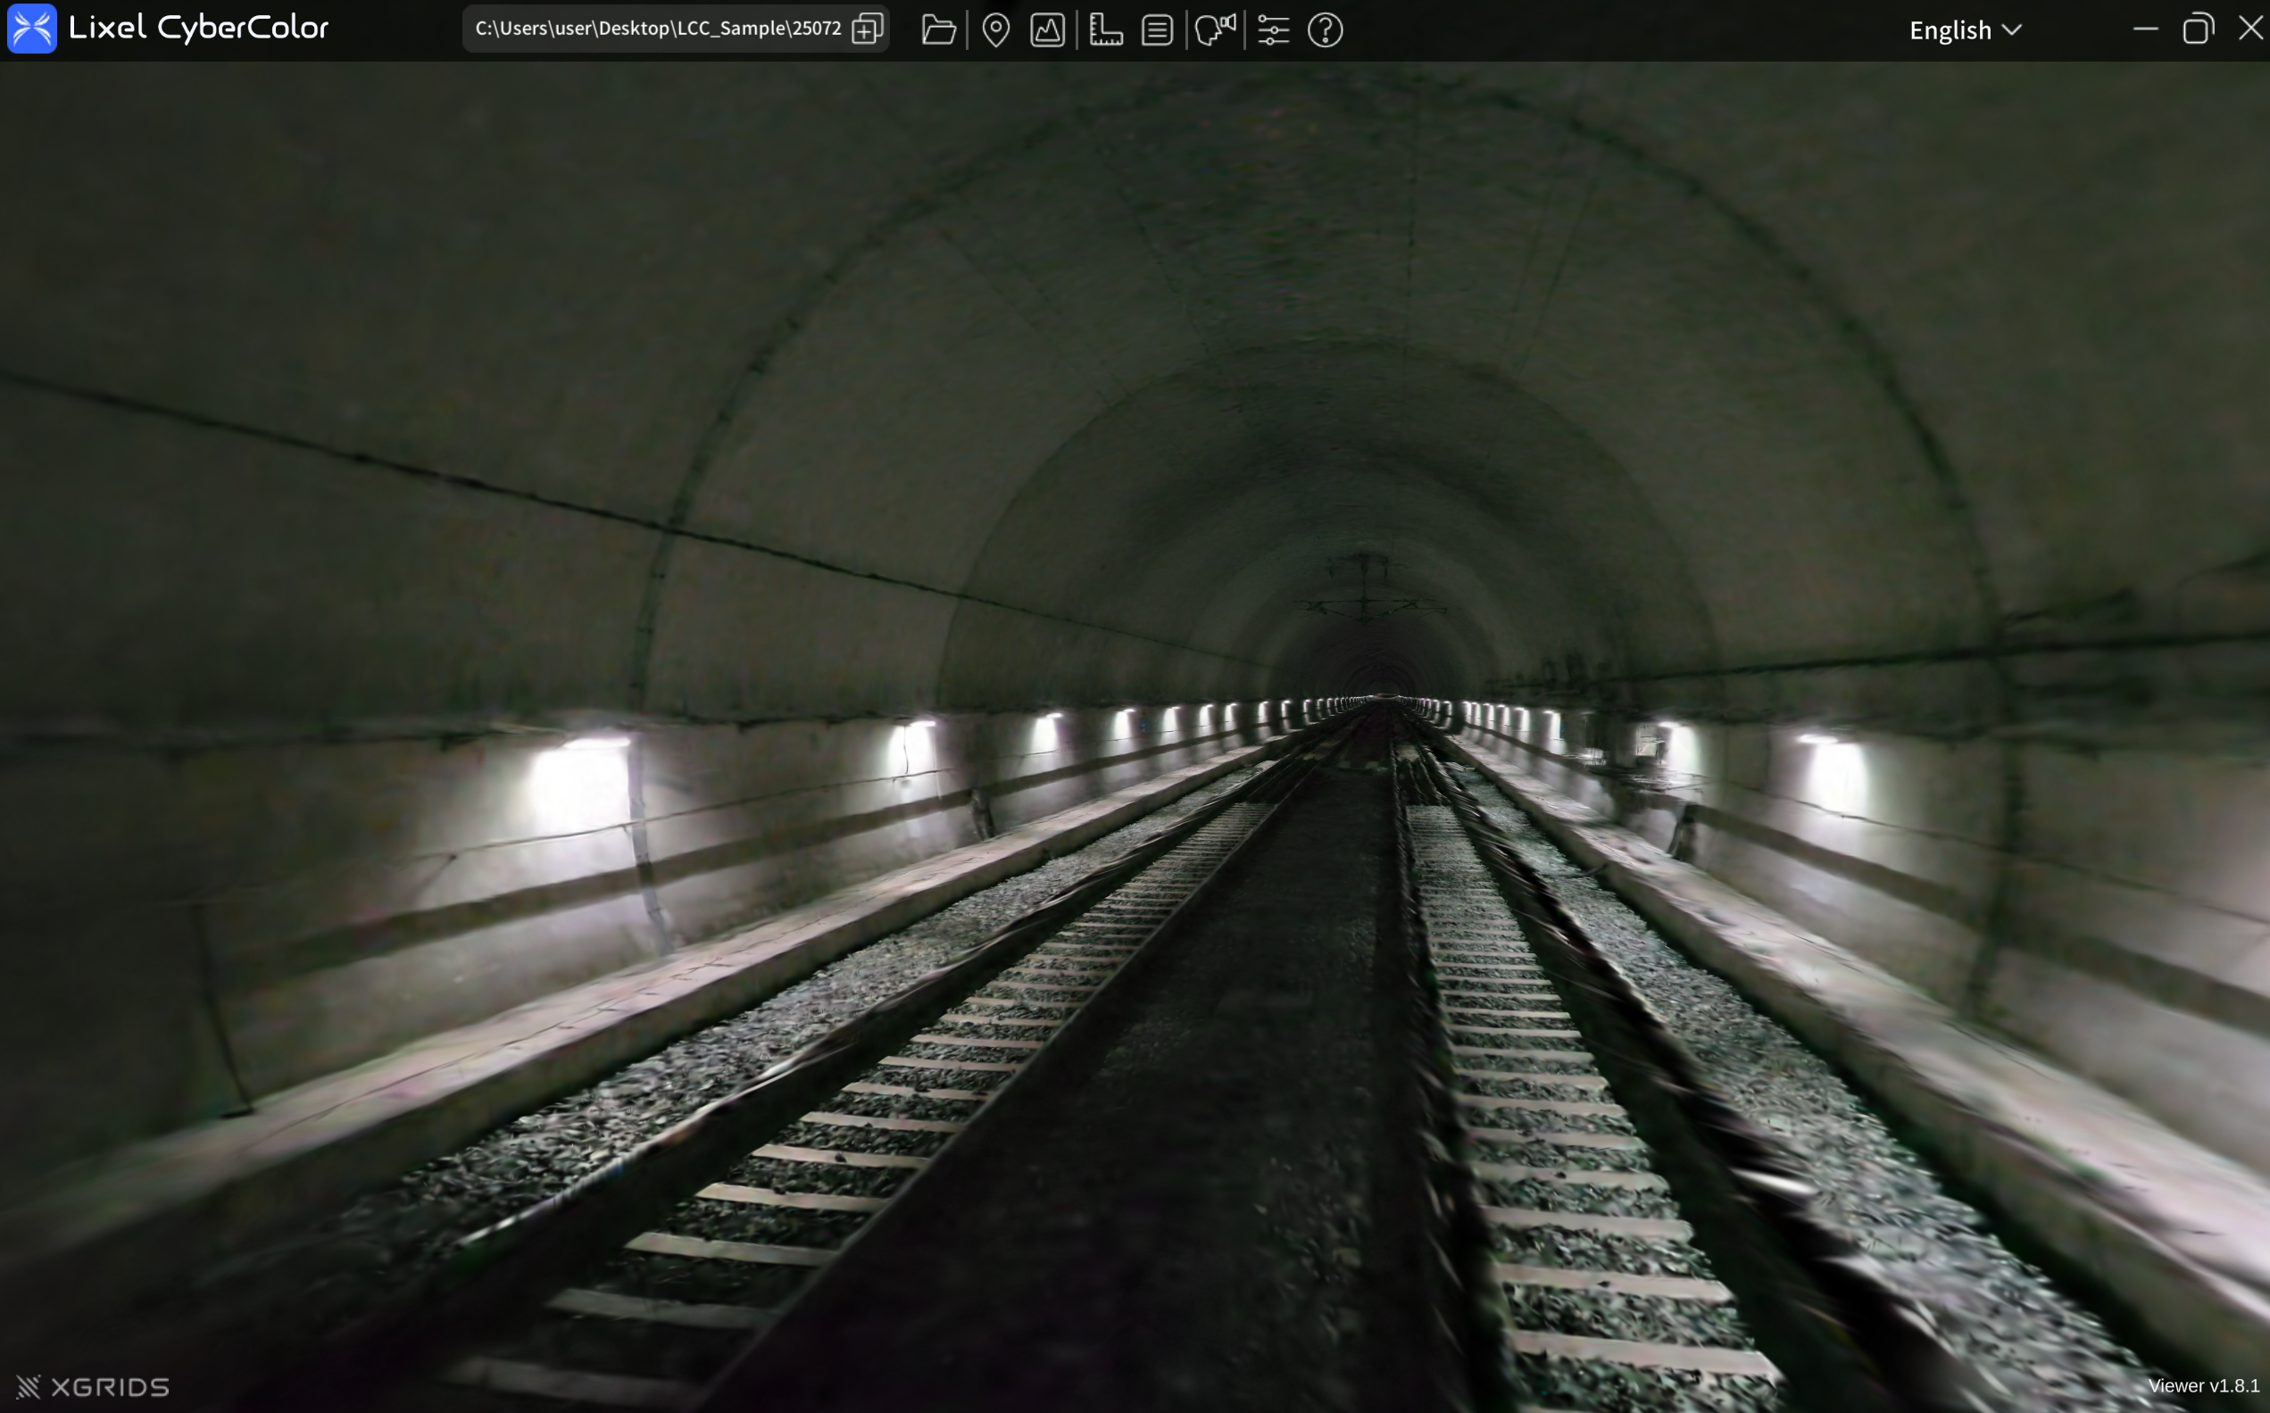Click the image snapshot toolbar icon
The width and height of the screenshot is (2270, 1413).
pos(1047,30)
